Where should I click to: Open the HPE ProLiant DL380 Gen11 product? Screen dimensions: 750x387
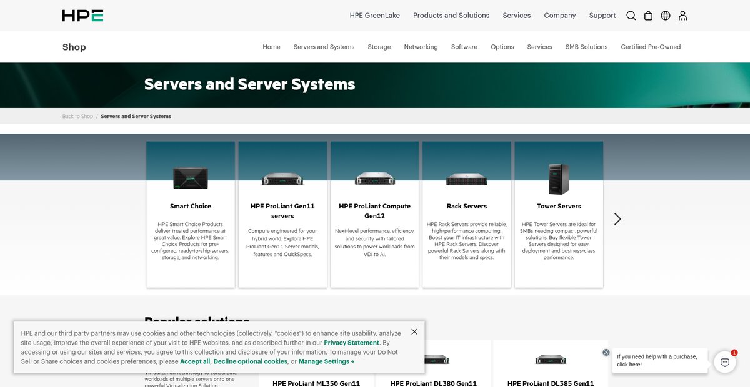click(x=434, y=383)
